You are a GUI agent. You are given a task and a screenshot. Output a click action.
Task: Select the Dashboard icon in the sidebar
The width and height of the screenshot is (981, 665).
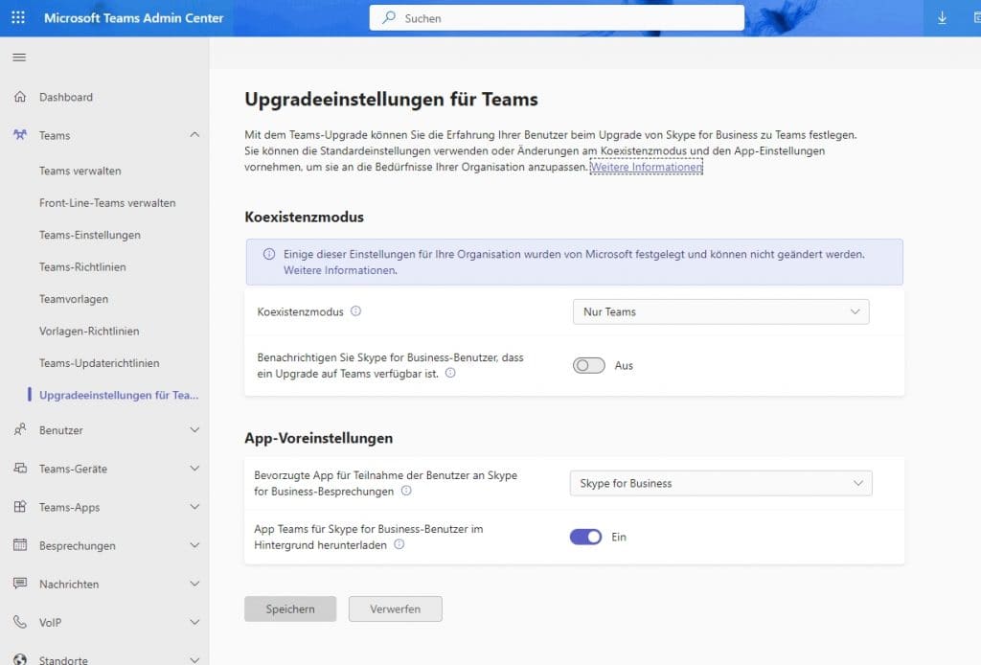19,97
